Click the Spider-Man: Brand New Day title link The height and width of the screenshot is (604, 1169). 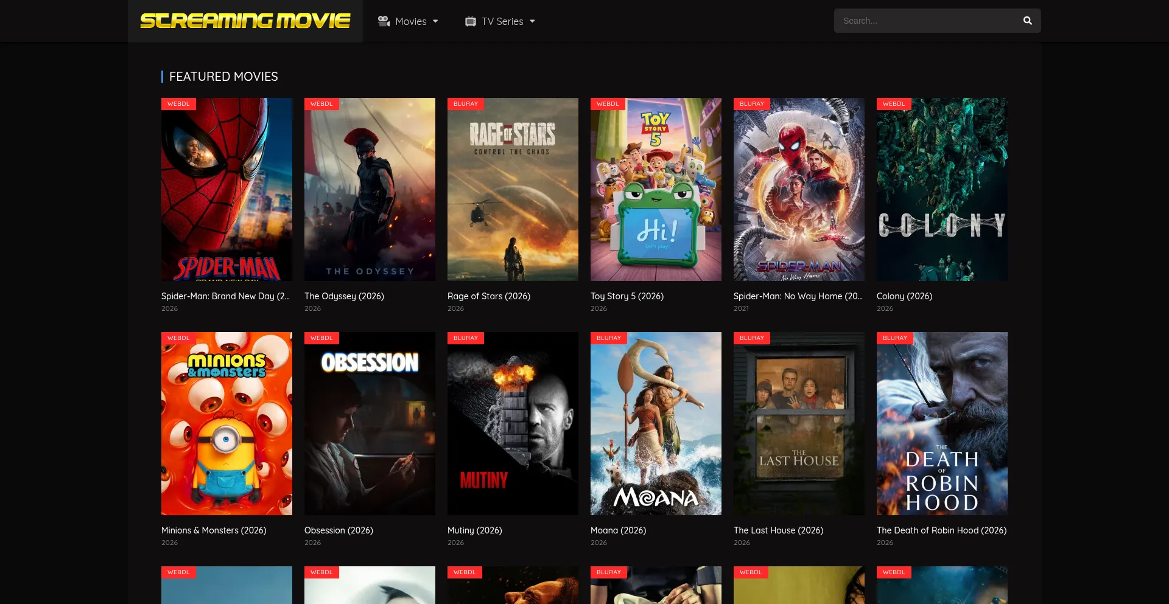coord(225,296)
